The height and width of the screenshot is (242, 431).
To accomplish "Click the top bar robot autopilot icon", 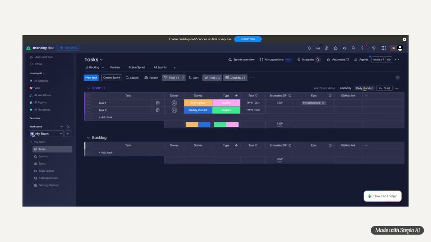I will (x=344, y=48).
